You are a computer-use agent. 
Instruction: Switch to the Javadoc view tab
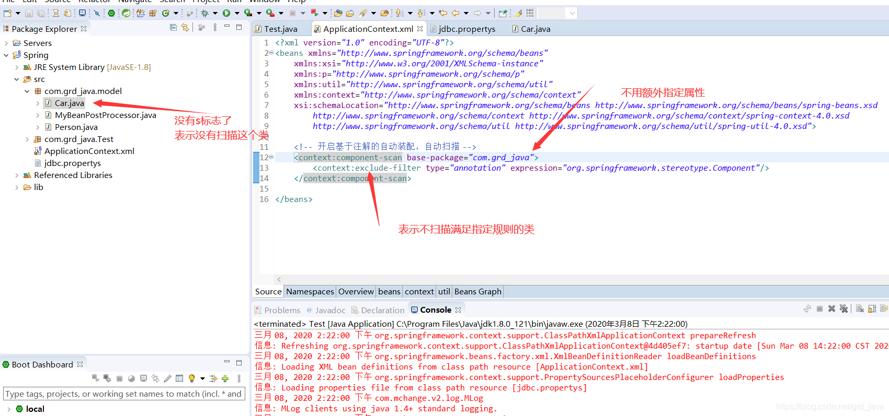326,310
